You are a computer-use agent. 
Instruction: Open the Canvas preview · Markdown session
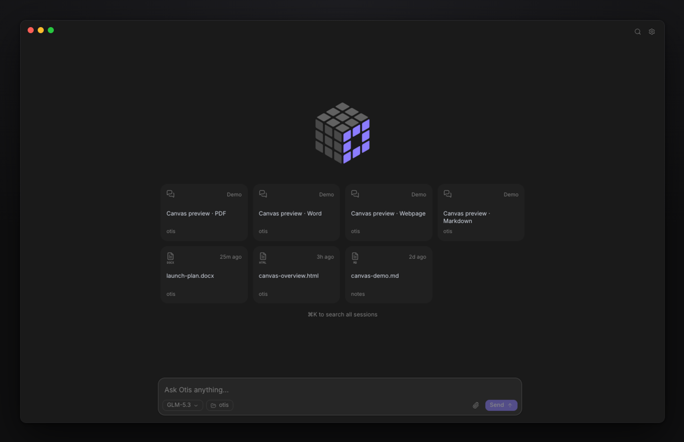point(481,212)
